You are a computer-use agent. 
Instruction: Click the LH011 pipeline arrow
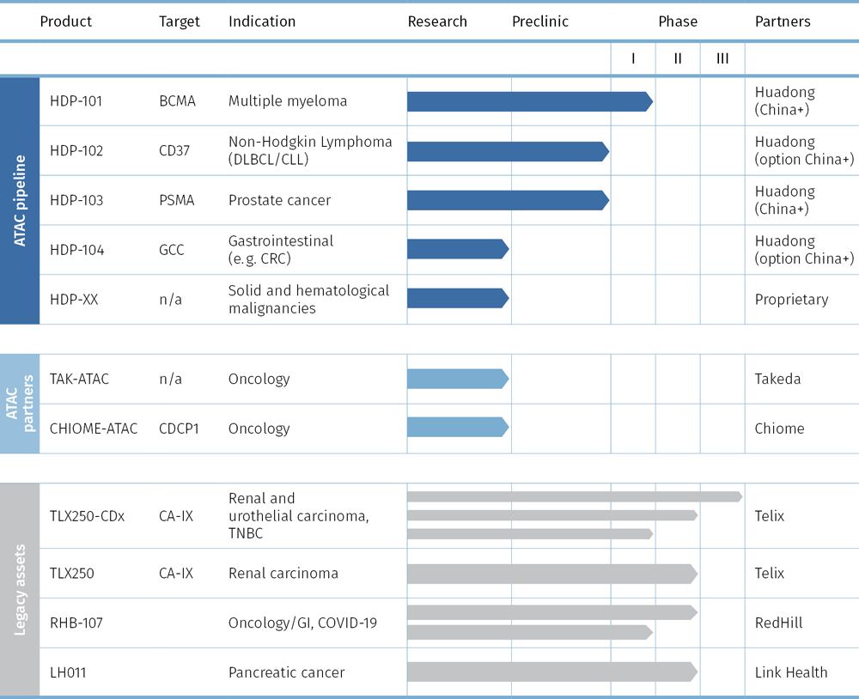(550, 672)
